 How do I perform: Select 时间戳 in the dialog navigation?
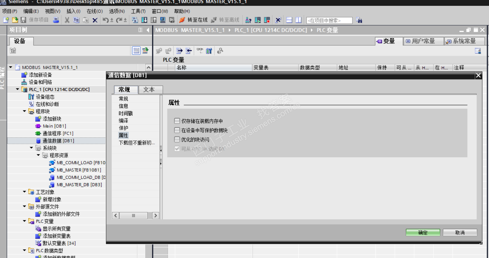point(126,113)
